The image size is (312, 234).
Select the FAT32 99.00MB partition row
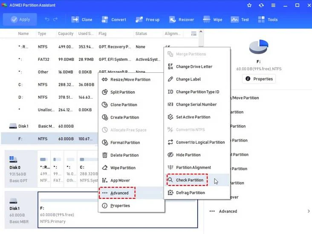click(81, 60)
